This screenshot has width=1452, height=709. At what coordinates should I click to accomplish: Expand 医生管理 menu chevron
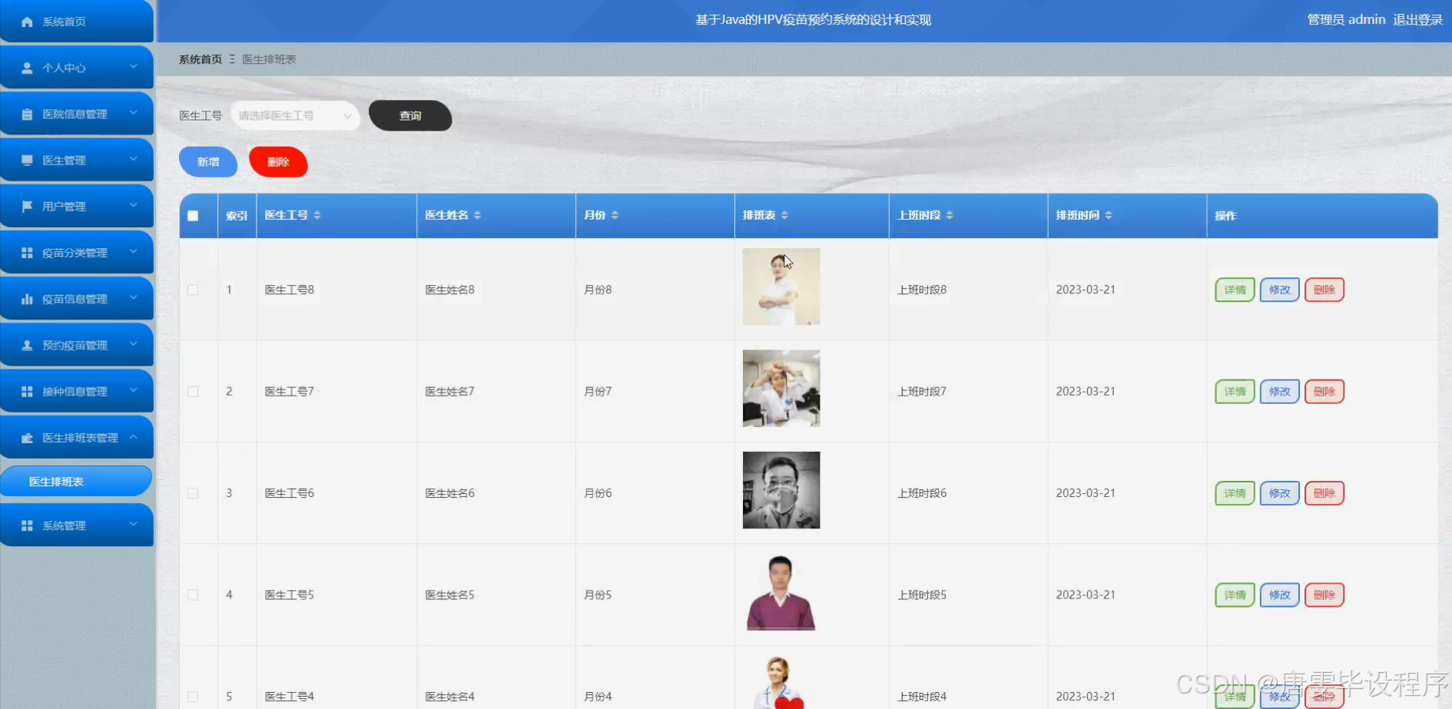(134, 159)
